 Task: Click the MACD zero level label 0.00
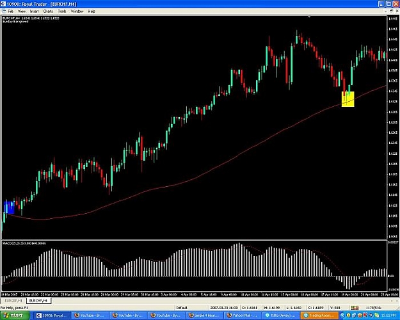[391, 276]
